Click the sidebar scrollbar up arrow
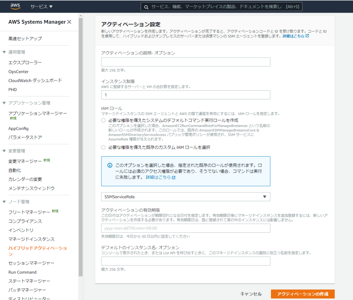 point(81,16)
